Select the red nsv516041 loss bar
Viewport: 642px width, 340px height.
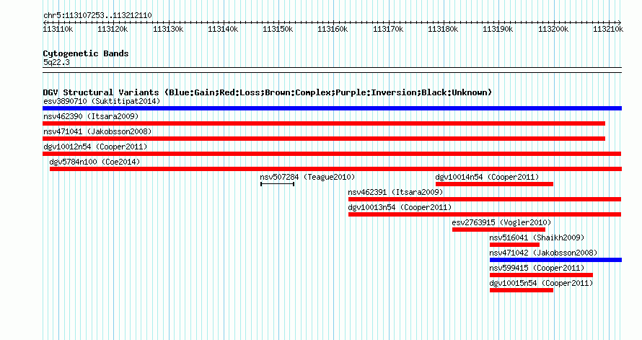coord(514,245)
